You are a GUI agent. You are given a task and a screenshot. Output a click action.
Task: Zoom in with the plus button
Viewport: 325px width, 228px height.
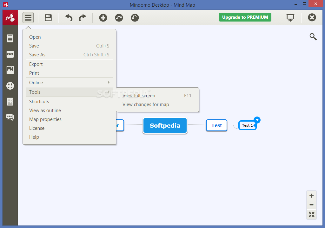click(311, 196)
